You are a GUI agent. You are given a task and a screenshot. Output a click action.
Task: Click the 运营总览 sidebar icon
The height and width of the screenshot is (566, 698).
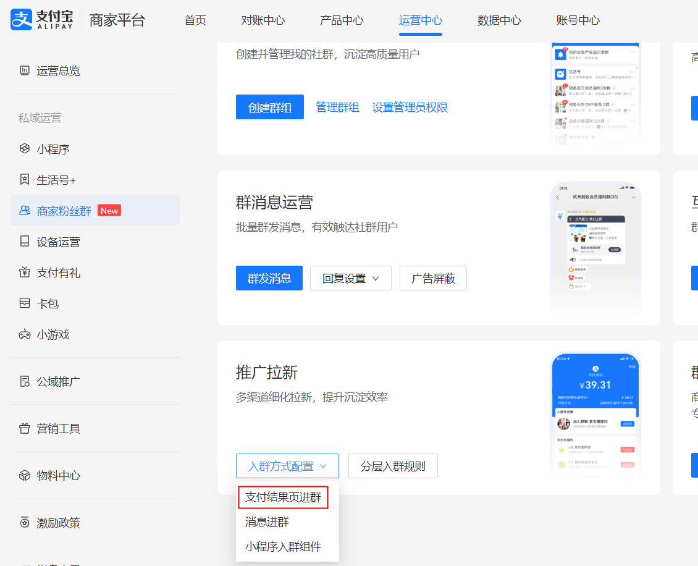[25, 70]
